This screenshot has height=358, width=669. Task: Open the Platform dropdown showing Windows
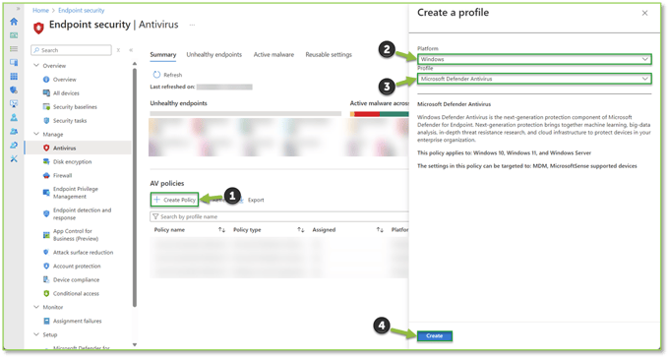coord(534,59)
